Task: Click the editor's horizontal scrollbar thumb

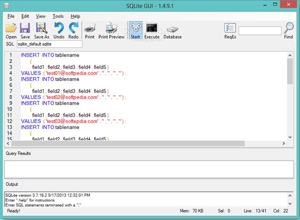Action: pyautogui.click(x=128, y=143)
